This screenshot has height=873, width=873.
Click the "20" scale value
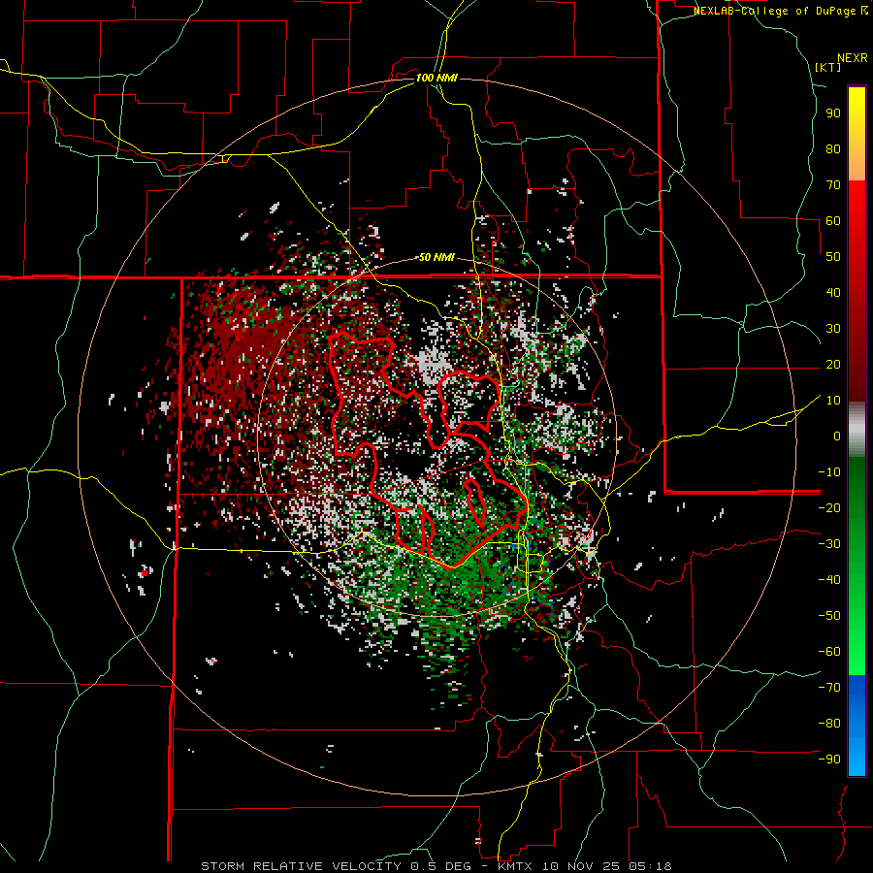click(833, 364)
